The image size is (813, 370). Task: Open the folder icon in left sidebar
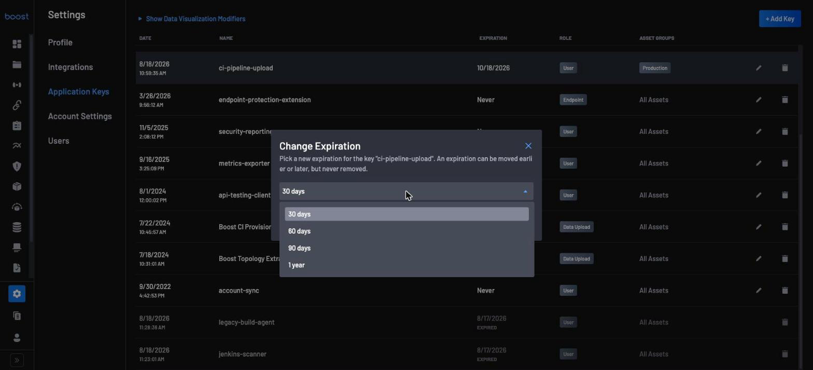(x=17, y=65)
